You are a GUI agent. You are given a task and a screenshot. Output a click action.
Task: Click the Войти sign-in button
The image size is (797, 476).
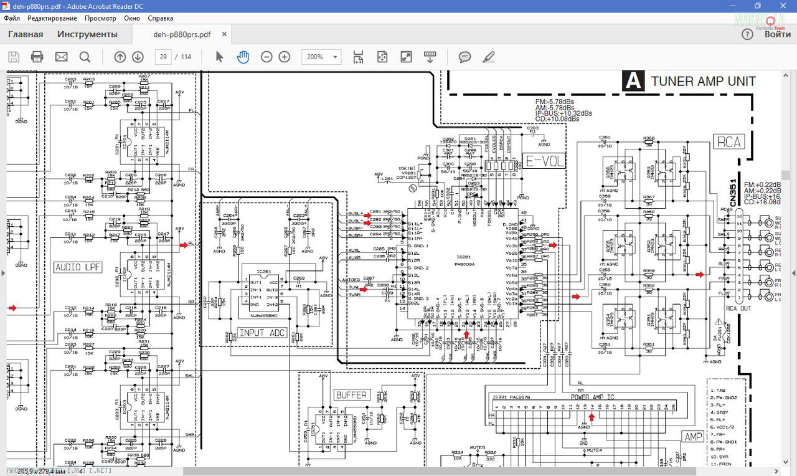click(778, 34)
